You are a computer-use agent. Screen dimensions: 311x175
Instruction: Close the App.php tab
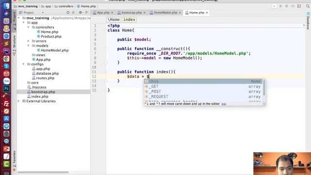tap(112, 13)
